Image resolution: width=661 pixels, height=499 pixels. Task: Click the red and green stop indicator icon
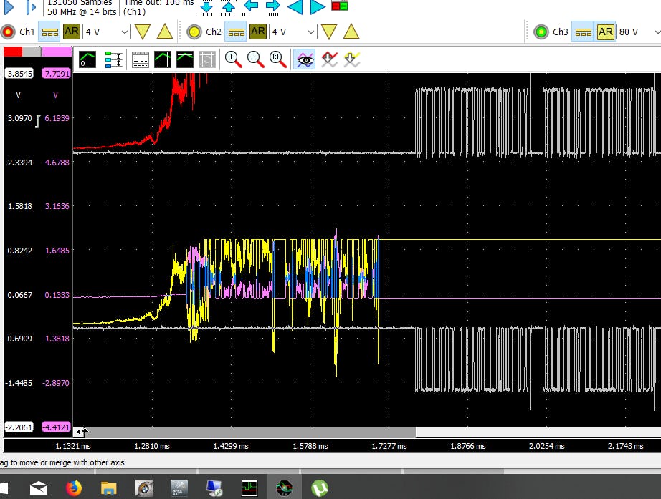[x=340, y=6]
